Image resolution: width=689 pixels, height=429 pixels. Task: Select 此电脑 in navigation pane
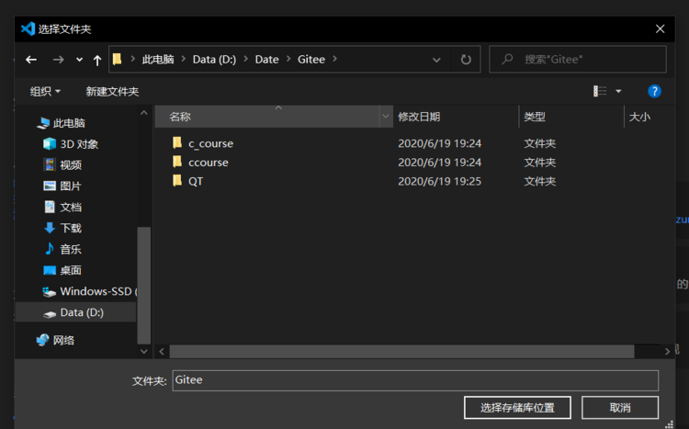[69, 123]
